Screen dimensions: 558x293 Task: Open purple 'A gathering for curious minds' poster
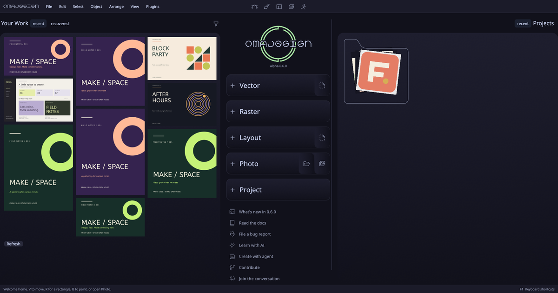click(110, 152)
